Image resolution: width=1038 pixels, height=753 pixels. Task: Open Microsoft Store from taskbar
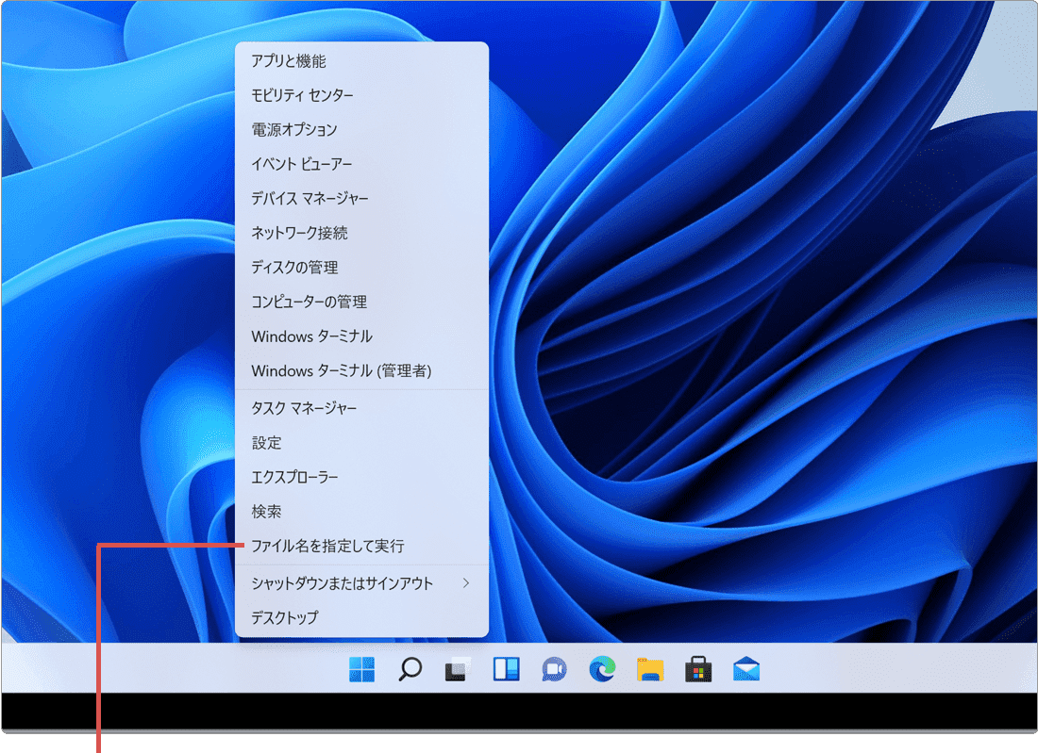pyautogui.click(x=698, y=669)
